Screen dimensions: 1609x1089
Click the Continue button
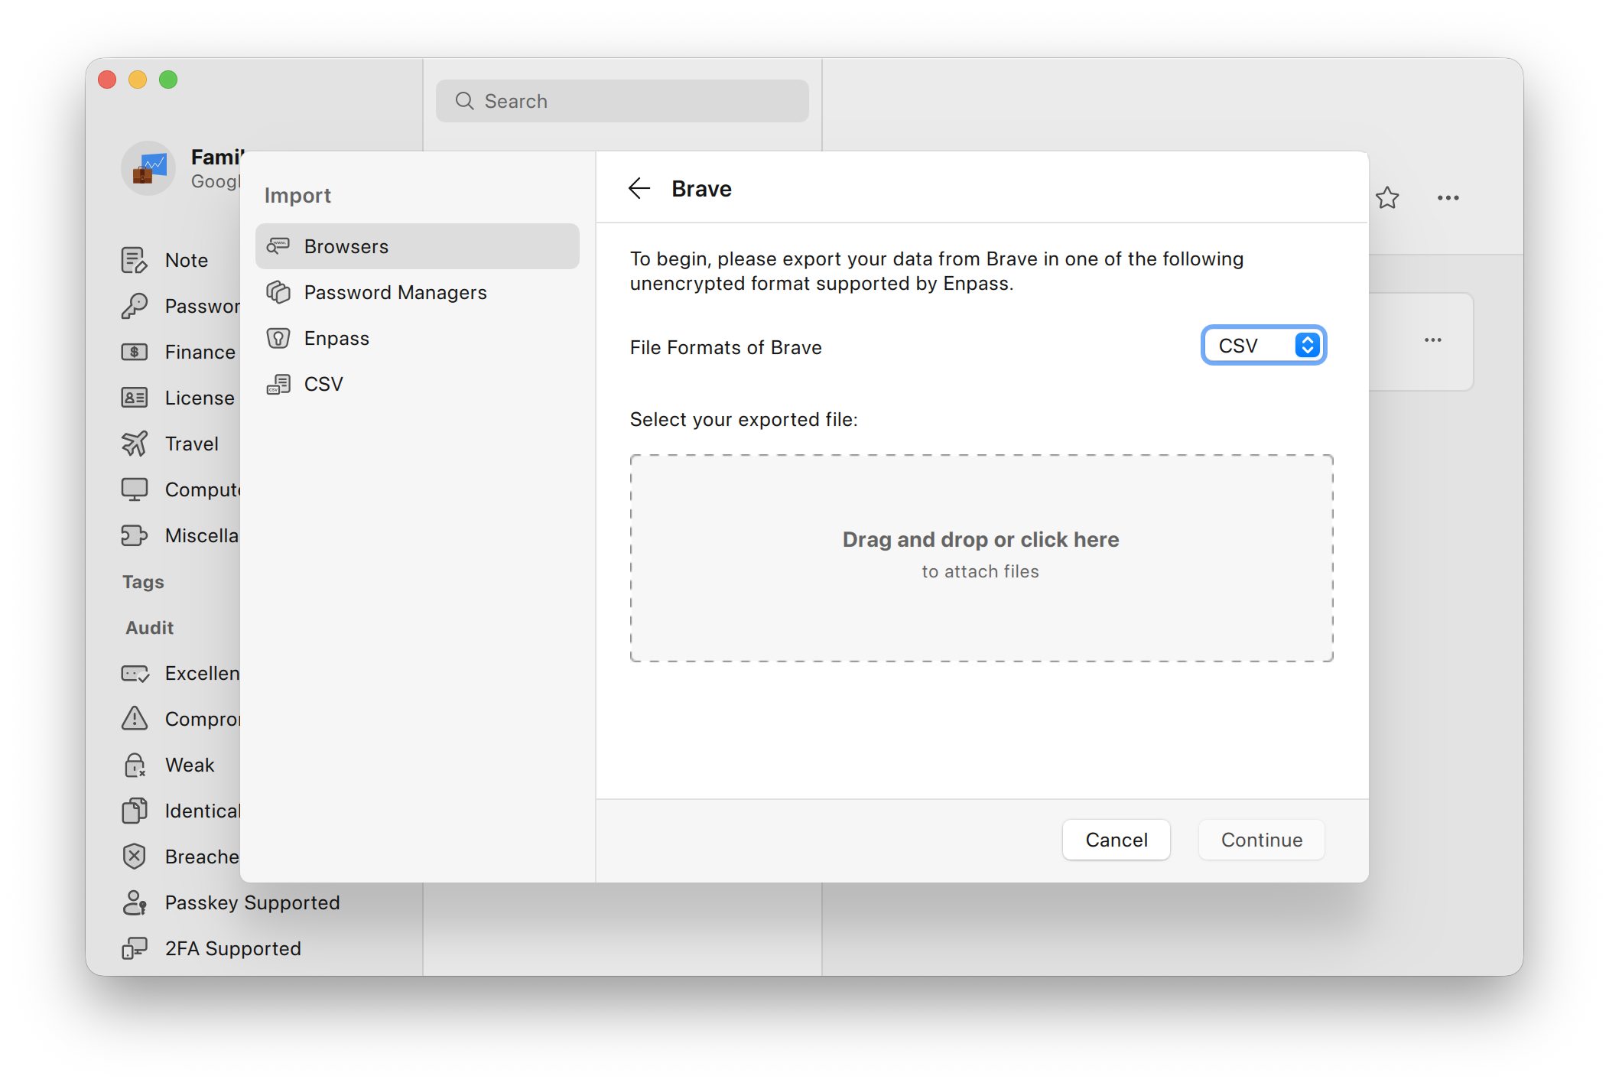(1262, 840)
